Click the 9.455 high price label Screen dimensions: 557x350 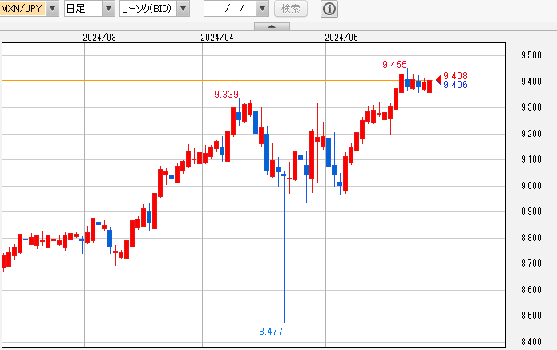coord(394,65)
